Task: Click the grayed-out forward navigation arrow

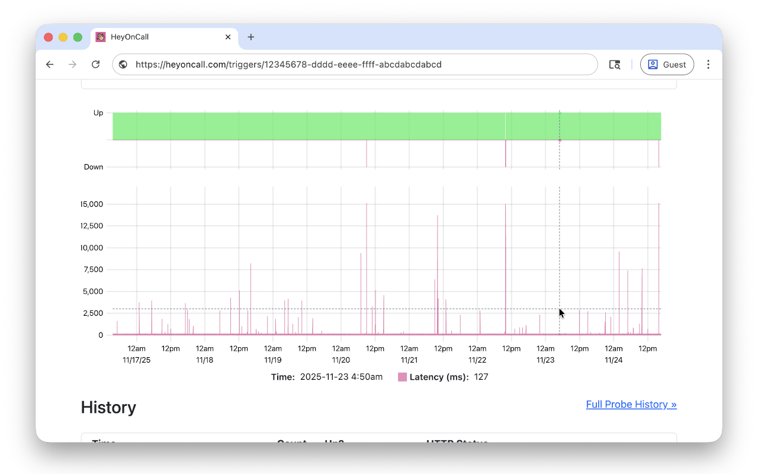Action: tap(72, 64)
